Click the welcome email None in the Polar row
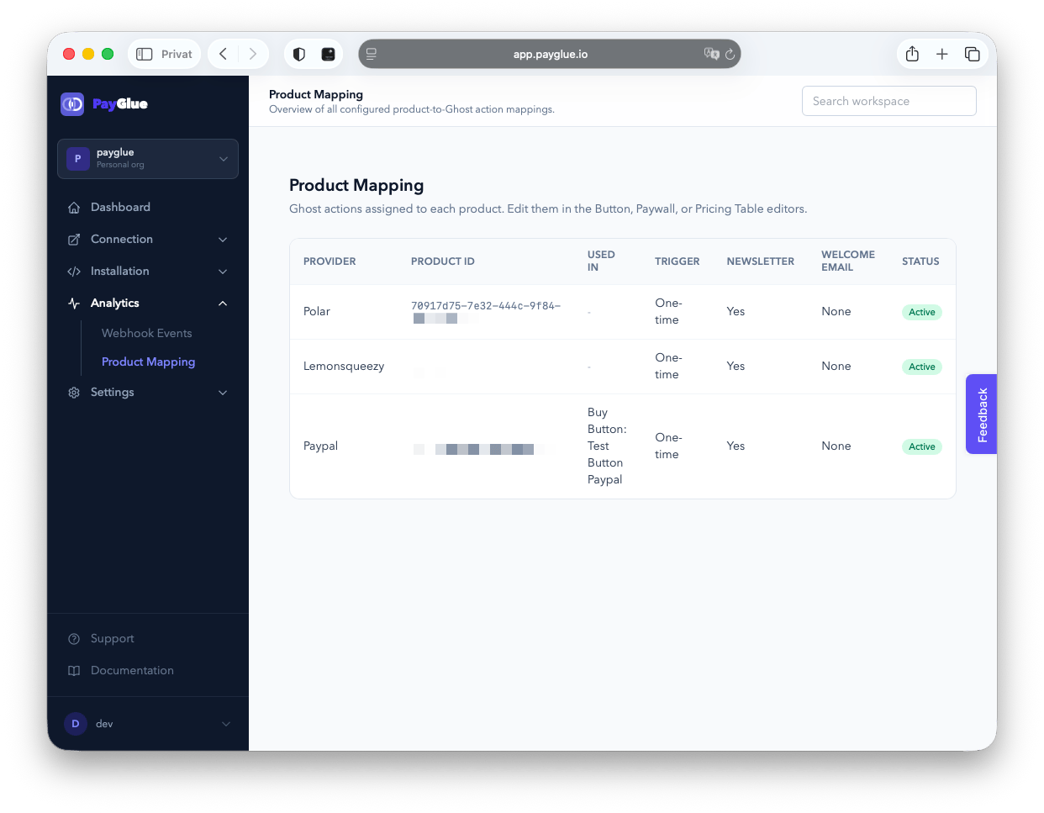1044x813 pixels. pos(836,312)
